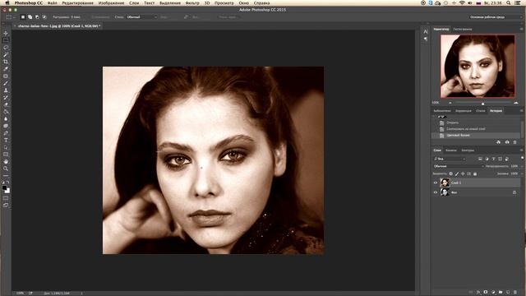
Task: Open the Справка menu
Action: pyautogui.click(x=261, y=3)
